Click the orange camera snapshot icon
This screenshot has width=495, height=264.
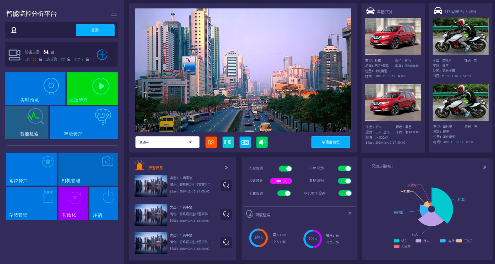211,142
